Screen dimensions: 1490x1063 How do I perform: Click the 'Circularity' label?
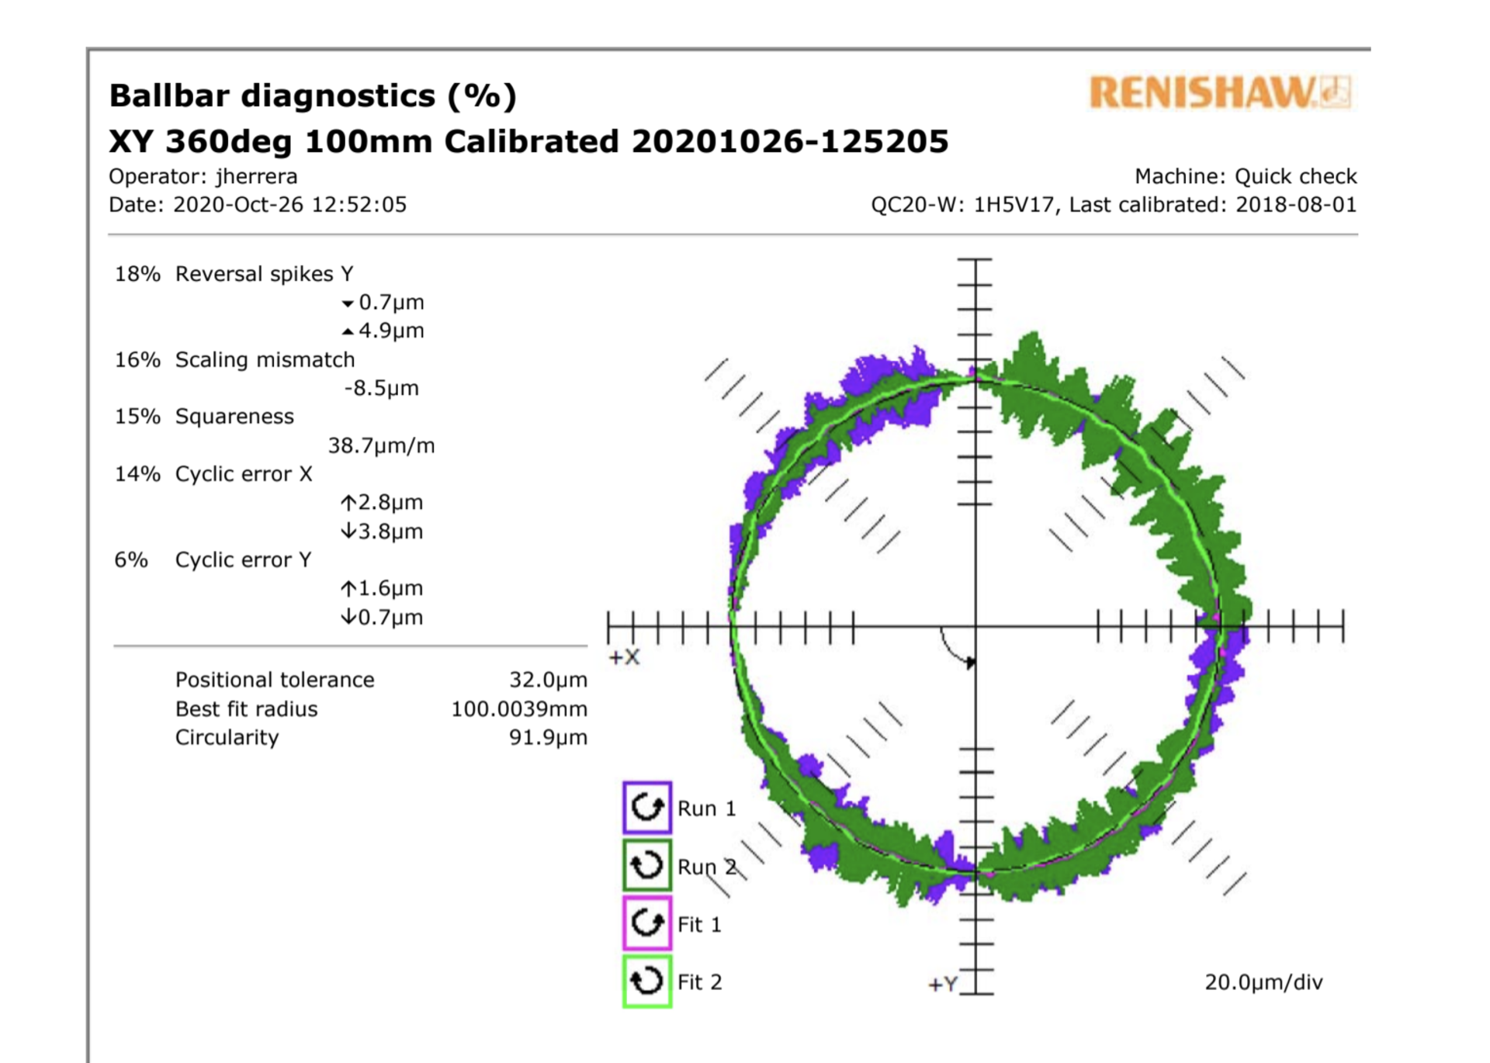pyautogui.click(x=227, y=738)
